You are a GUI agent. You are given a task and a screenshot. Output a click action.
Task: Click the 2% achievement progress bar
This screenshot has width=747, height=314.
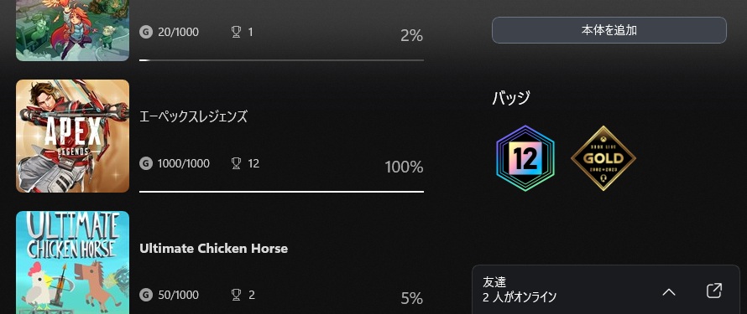click(281, 60)
